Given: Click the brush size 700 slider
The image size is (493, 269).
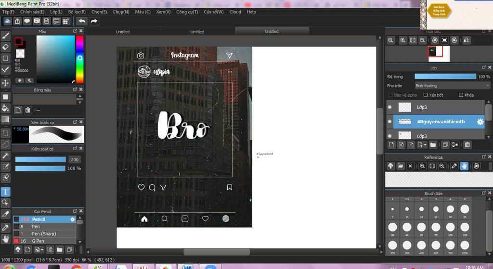Looking at the screenshot, I should (40, 159).
